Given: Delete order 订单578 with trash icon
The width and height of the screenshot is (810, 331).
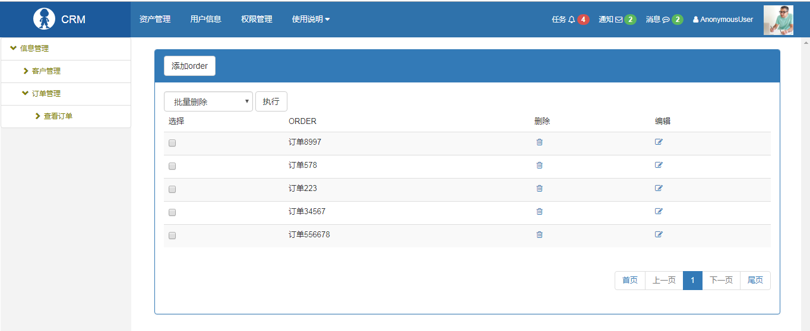Looking at the screenshot, I should (539, 165).
